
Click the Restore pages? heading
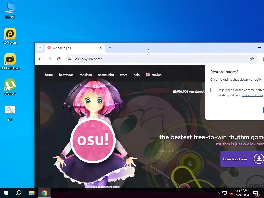pos(224,72)
